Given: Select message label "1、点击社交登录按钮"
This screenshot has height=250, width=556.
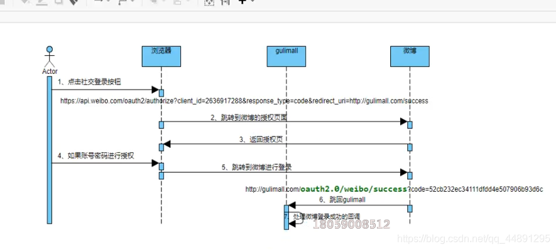Looking at the screenshot, I should click(x=89, y=82).
